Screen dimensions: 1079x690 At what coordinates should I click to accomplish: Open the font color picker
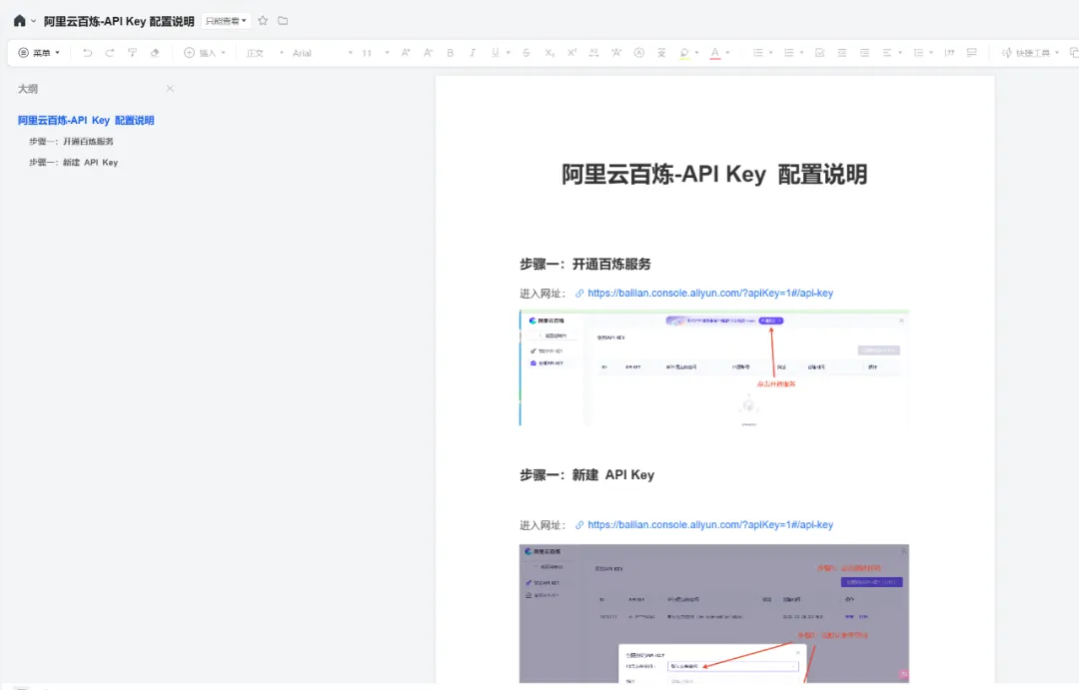715,52
